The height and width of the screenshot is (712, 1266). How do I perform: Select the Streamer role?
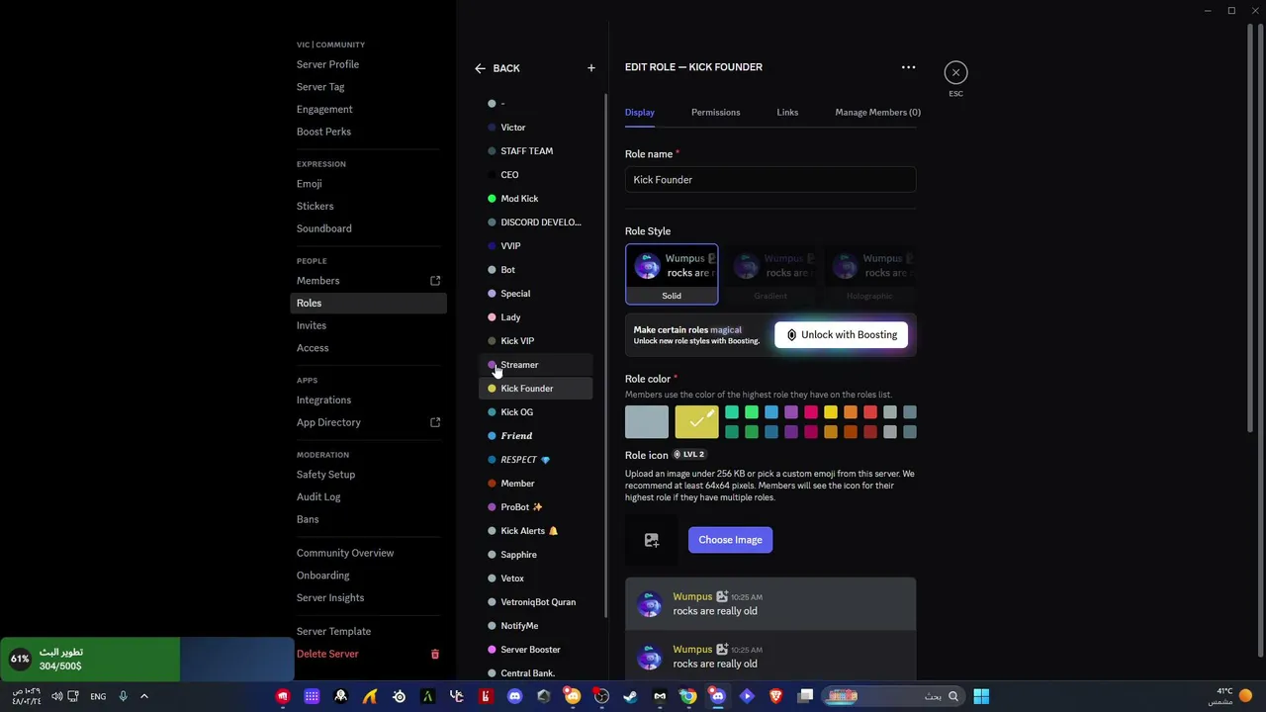coord(536,365)
